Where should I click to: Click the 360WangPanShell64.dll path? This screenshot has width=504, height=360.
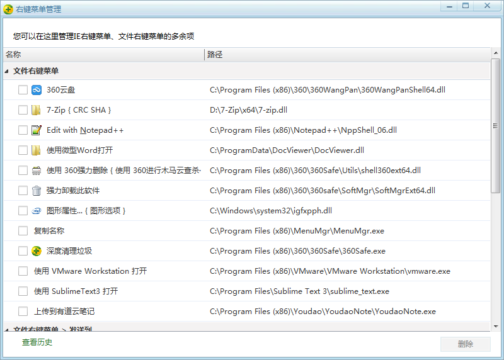tap(328, 90)
